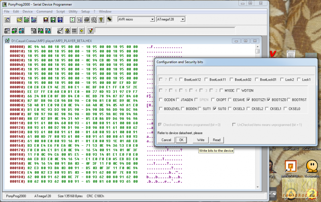Click 'CRC C1BEh' in the status bar

point(95,196)
